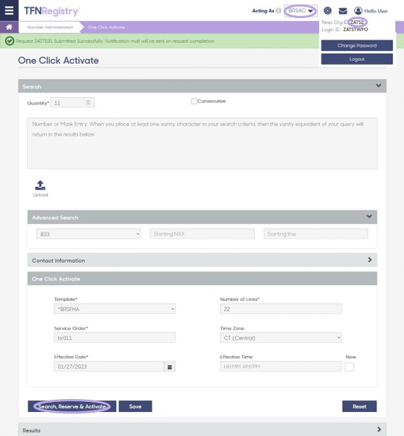Open the Template *BRSFHA dropdown
The width and height of the screenshot is (404, 436).
click(115, 309)
